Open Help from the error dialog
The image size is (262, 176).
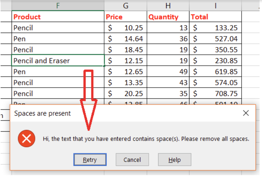(175, 160)
